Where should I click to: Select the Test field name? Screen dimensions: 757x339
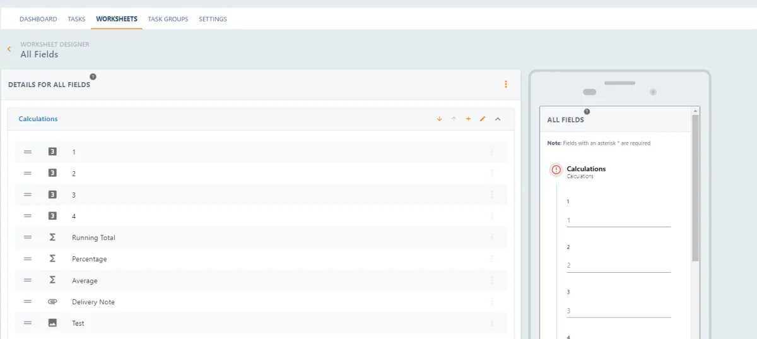(x=78, y=323)
